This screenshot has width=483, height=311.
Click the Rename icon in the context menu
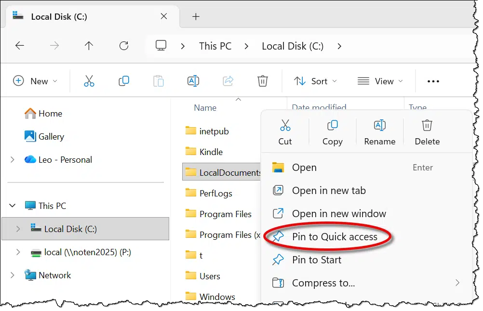[x=379, y=126]
